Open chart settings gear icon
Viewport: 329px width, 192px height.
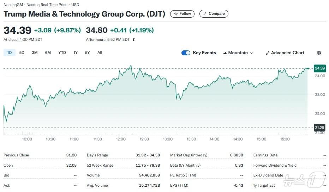tap(319, 53)
